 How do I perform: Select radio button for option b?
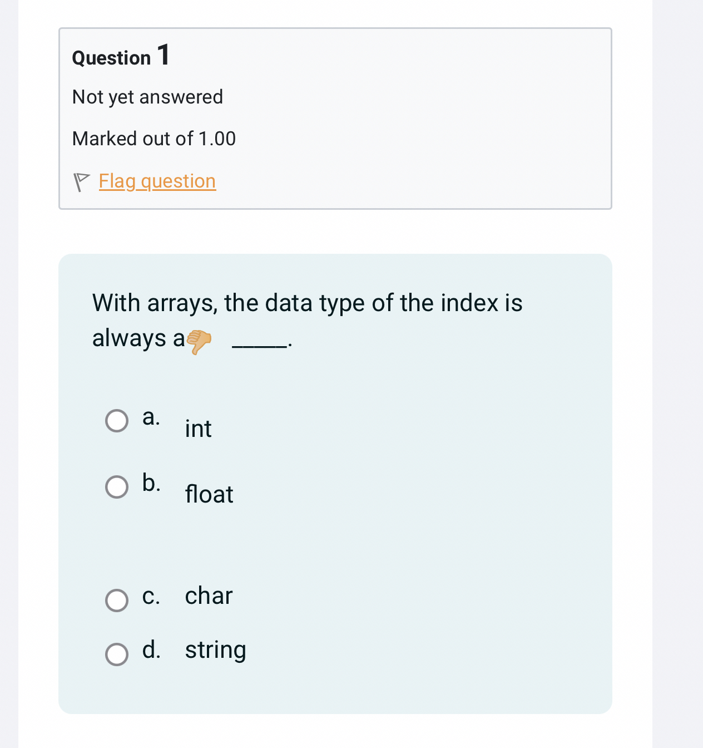tap(117, 487)
